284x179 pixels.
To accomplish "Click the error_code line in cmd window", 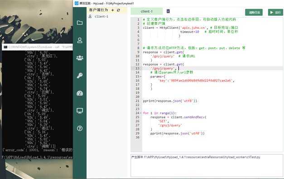I will click(x=37, y=150).
